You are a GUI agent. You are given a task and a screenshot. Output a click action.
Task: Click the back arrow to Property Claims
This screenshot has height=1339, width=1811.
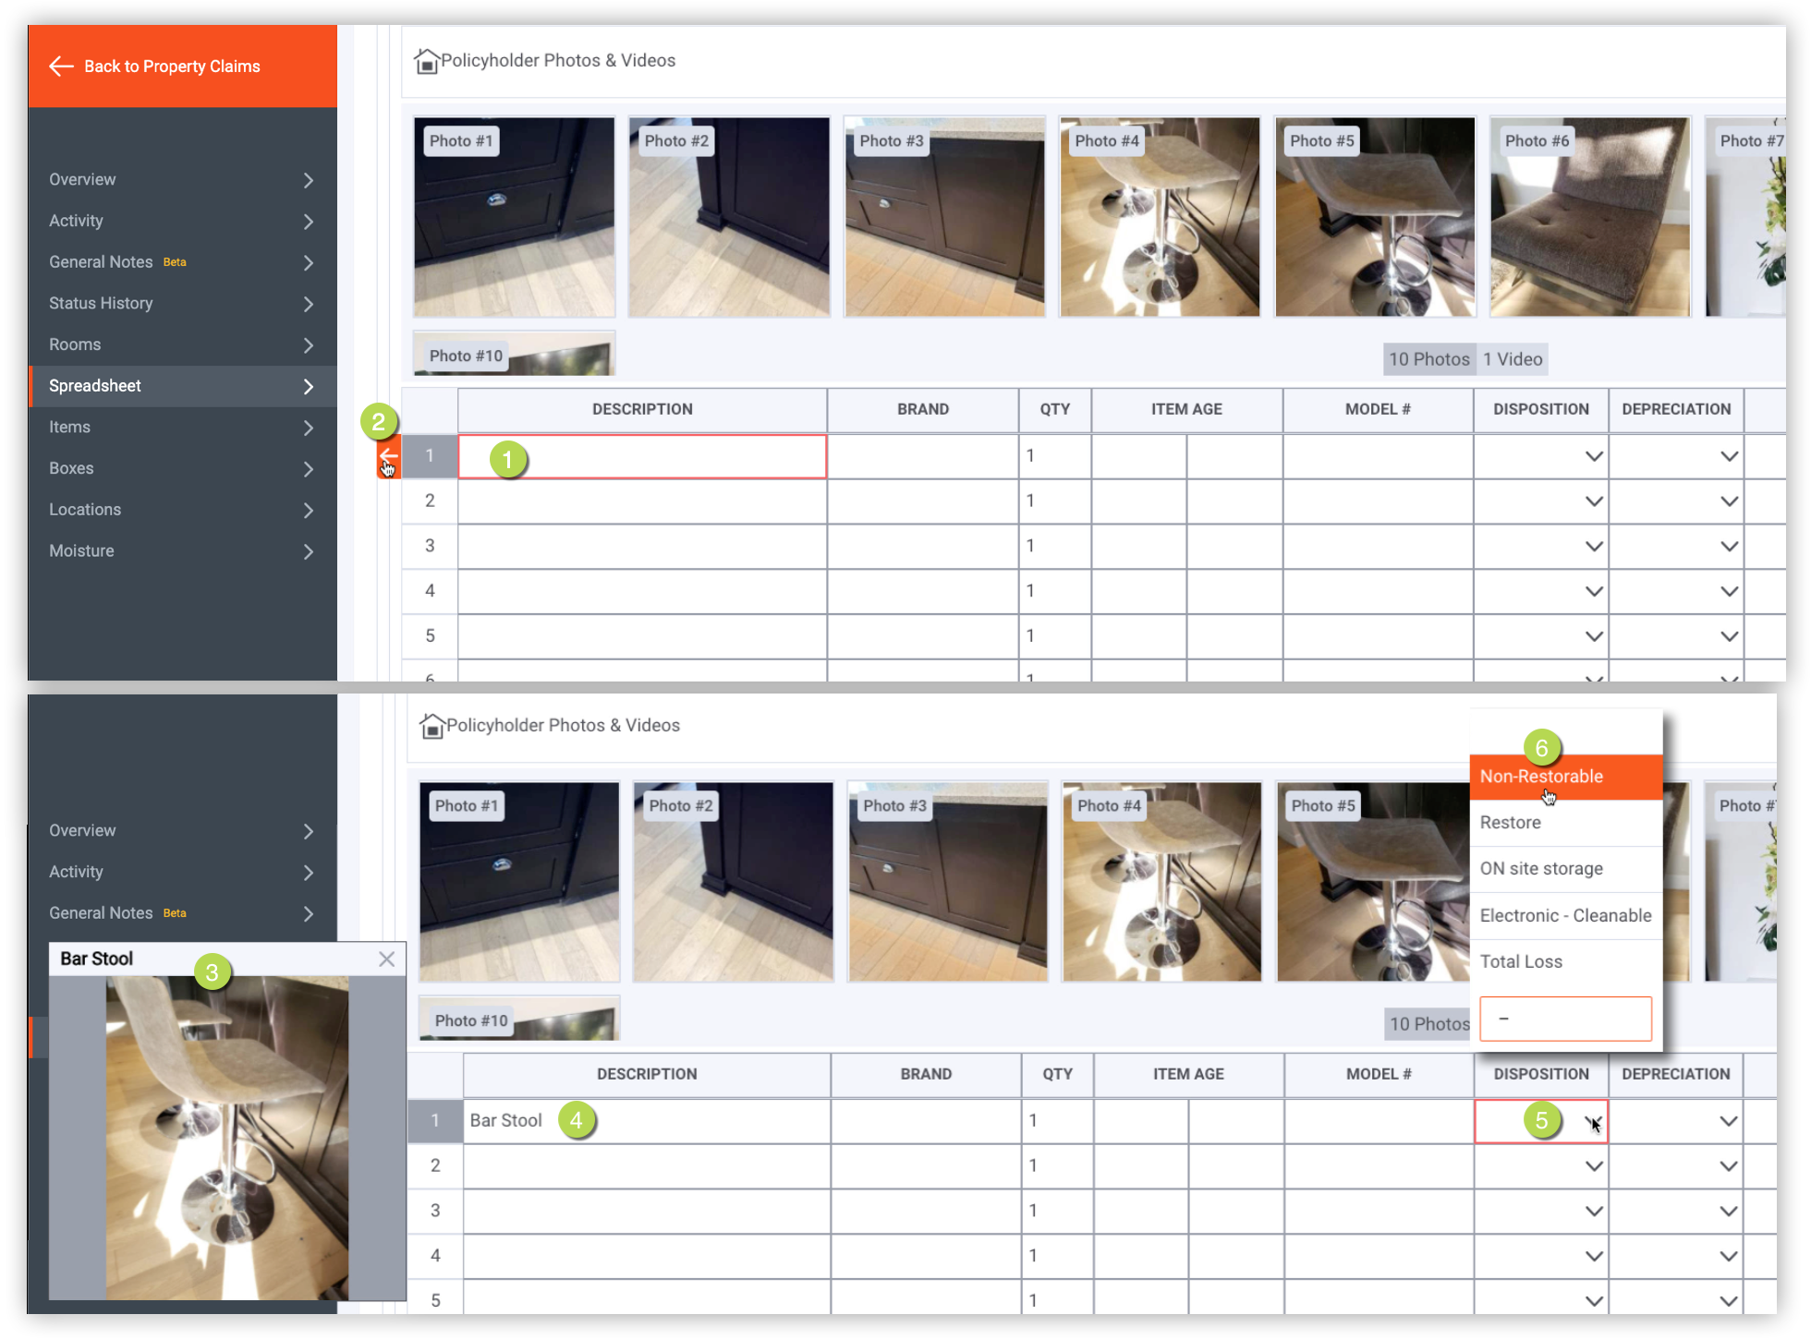click(x=61, y=66)
